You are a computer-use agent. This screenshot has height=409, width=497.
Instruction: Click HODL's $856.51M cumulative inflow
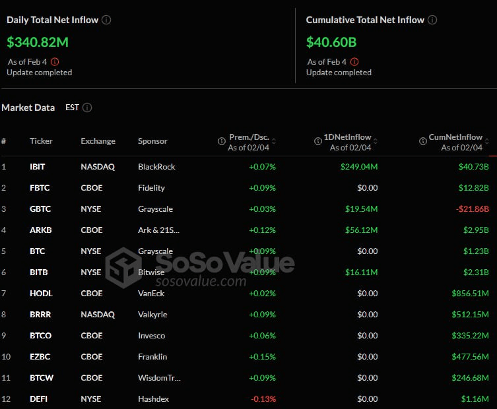(470, 294)
